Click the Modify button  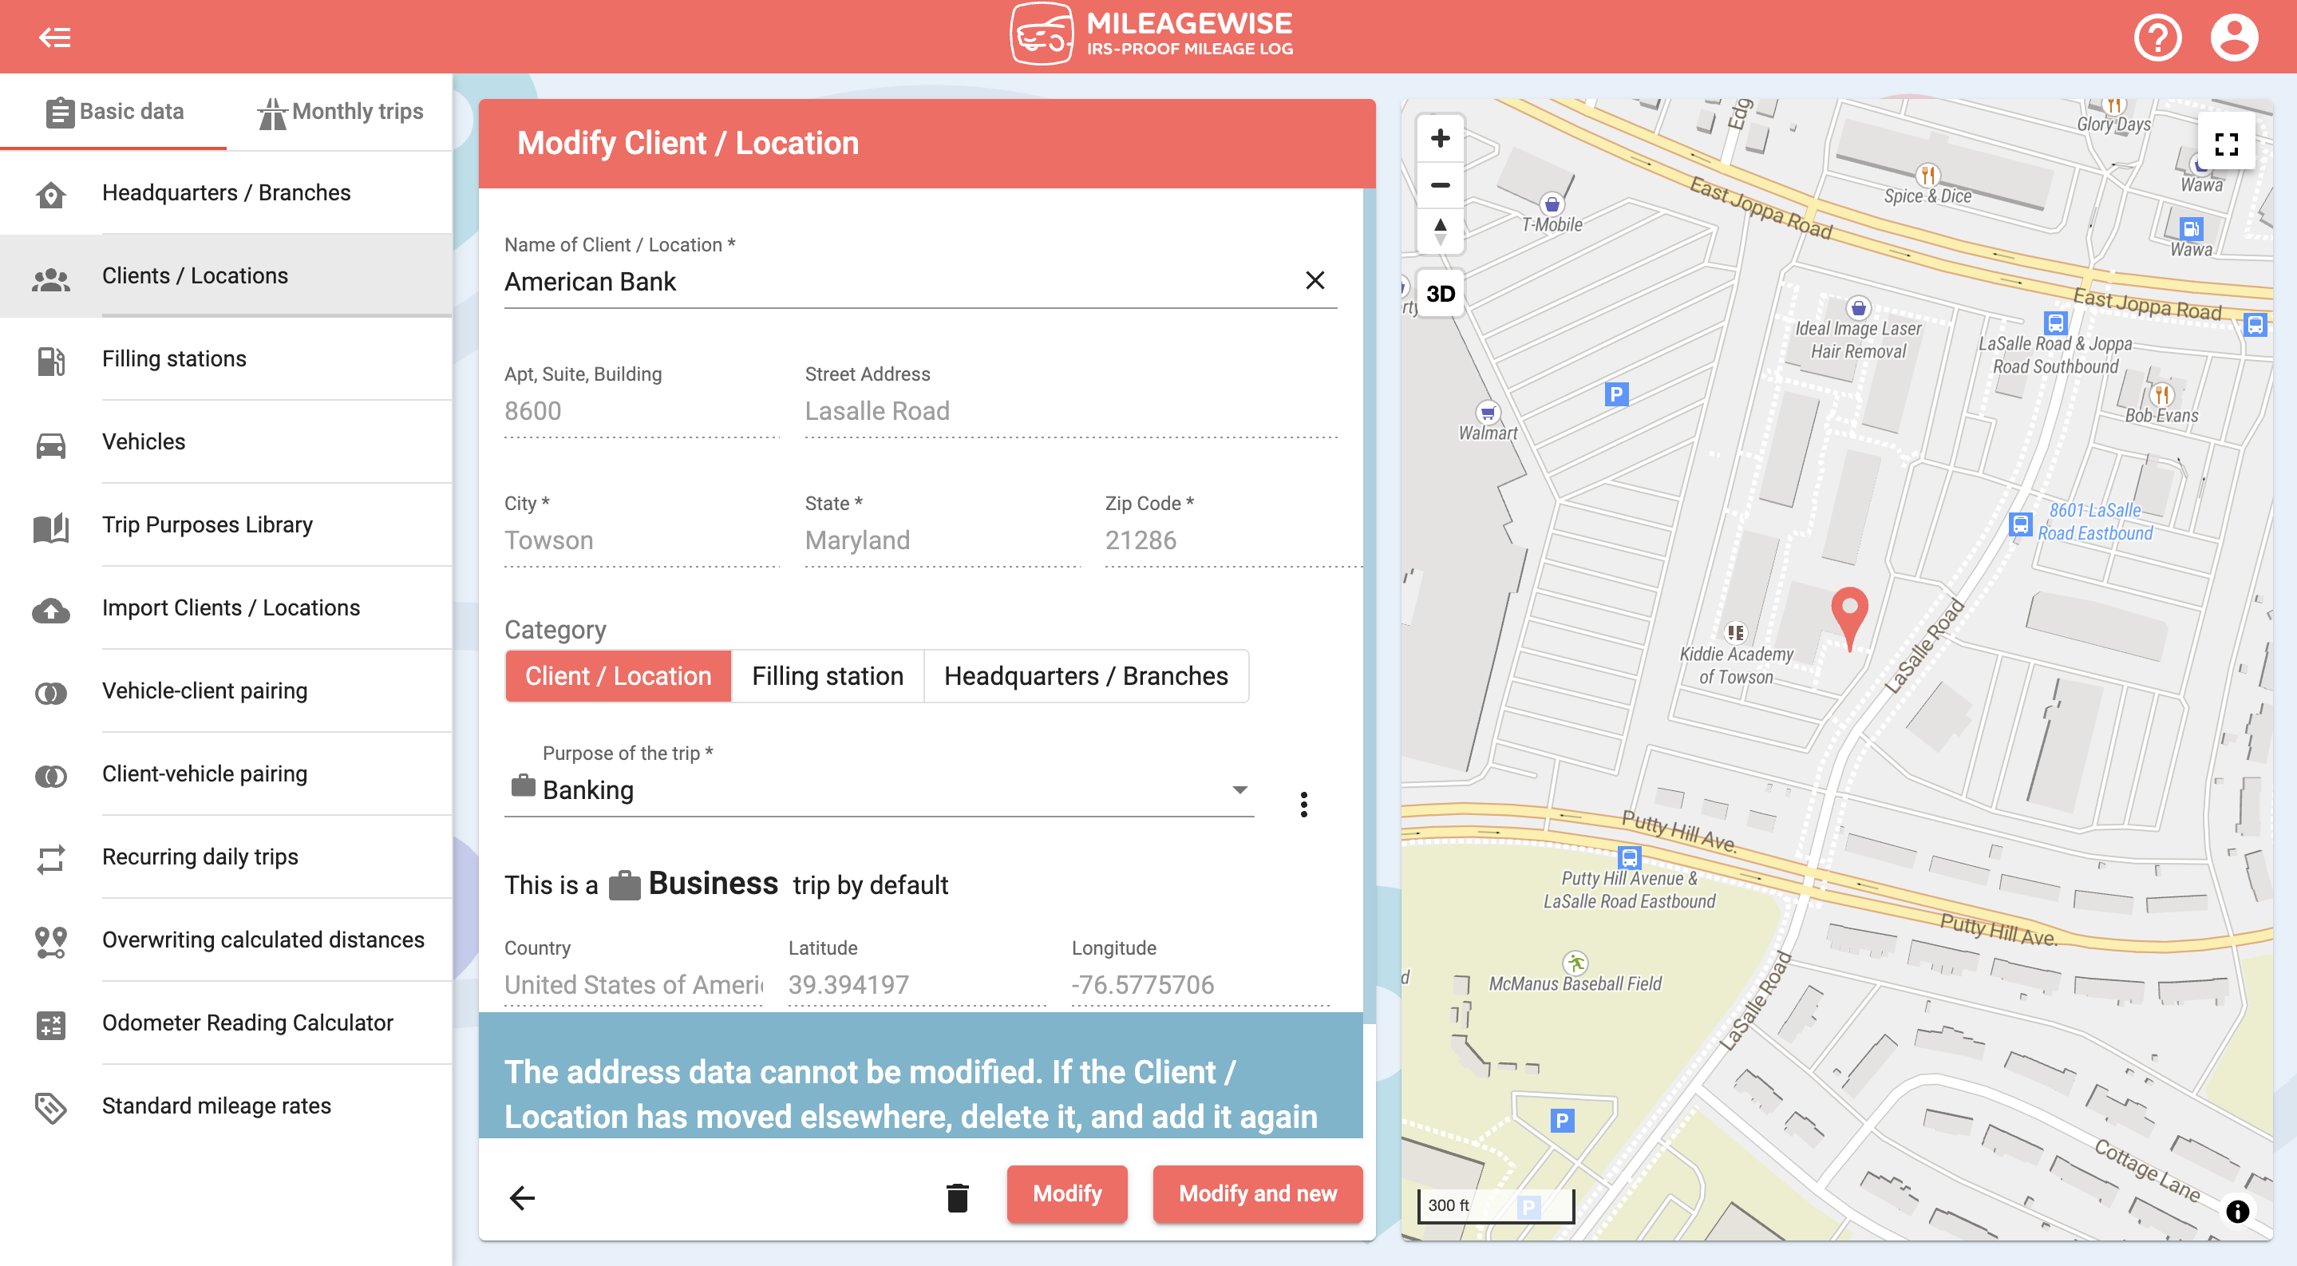1066,1194
